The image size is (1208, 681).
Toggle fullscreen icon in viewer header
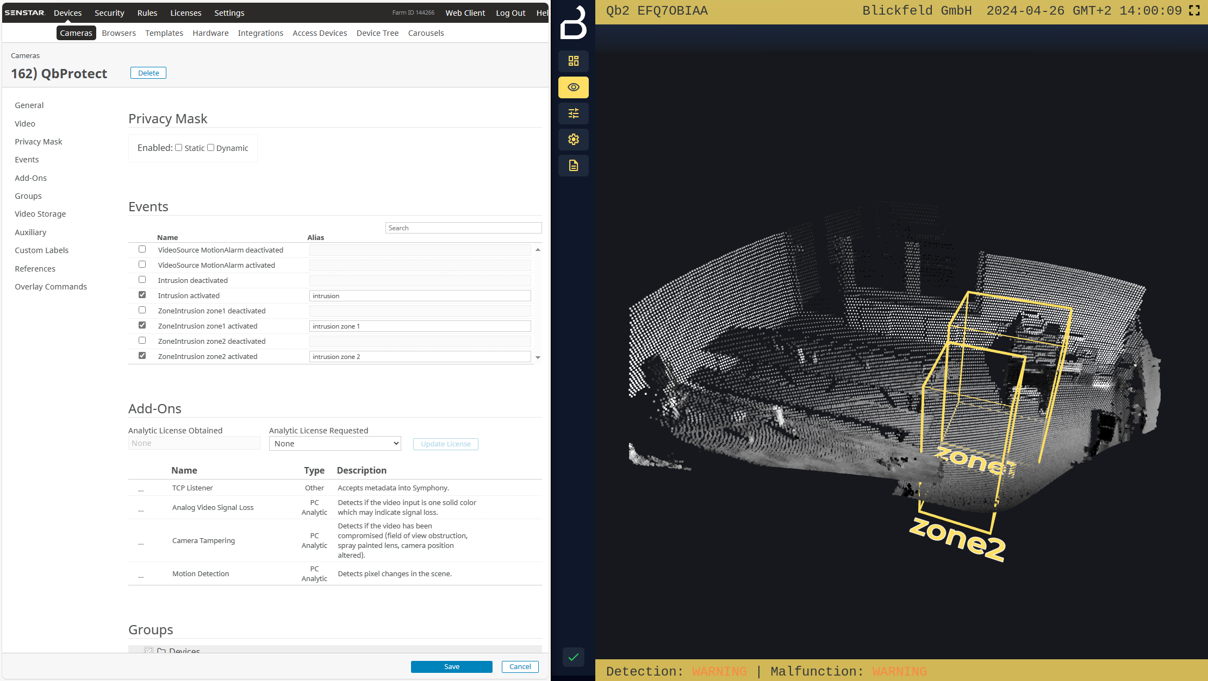1194,11
